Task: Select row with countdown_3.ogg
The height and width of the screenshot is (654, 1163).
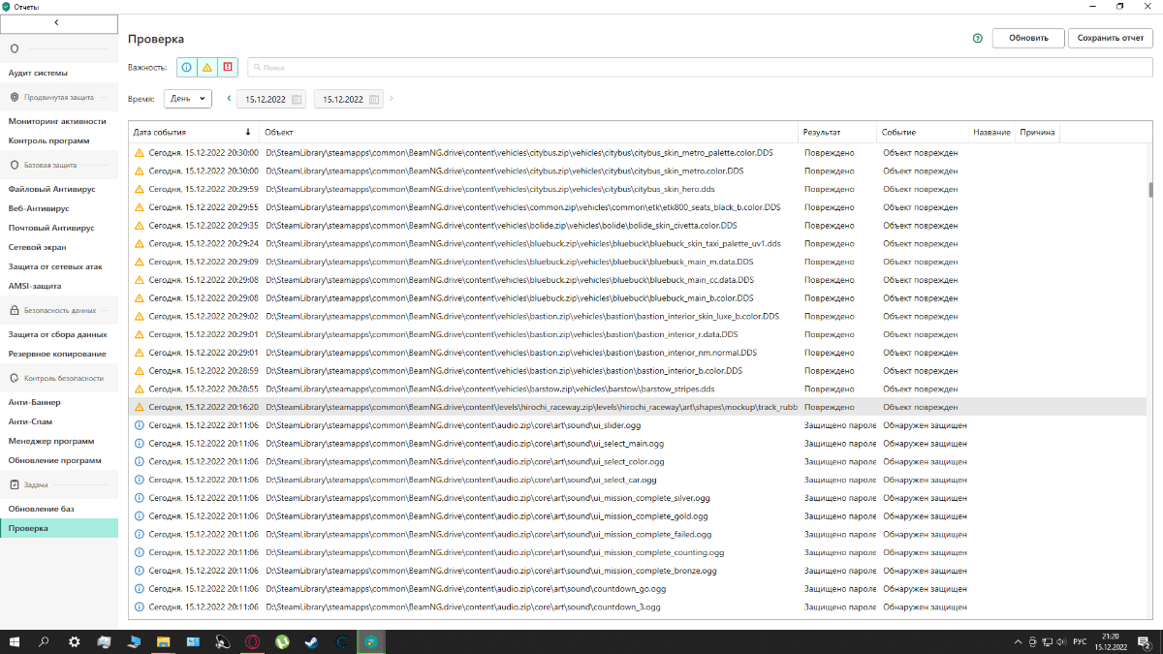Action: point(638,607)
